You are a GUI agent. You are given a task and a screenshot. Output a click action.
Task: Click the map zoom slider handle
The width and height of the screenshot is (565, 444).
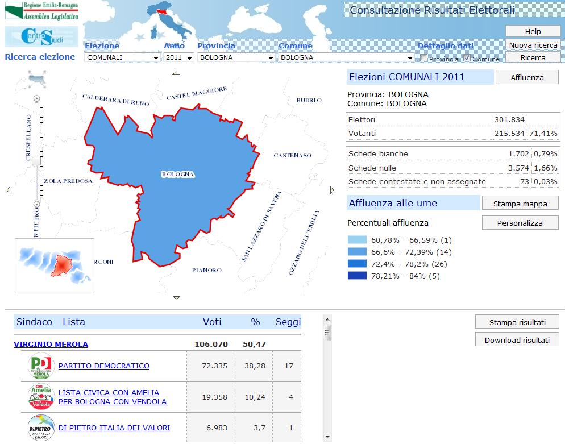coord(36,162)
